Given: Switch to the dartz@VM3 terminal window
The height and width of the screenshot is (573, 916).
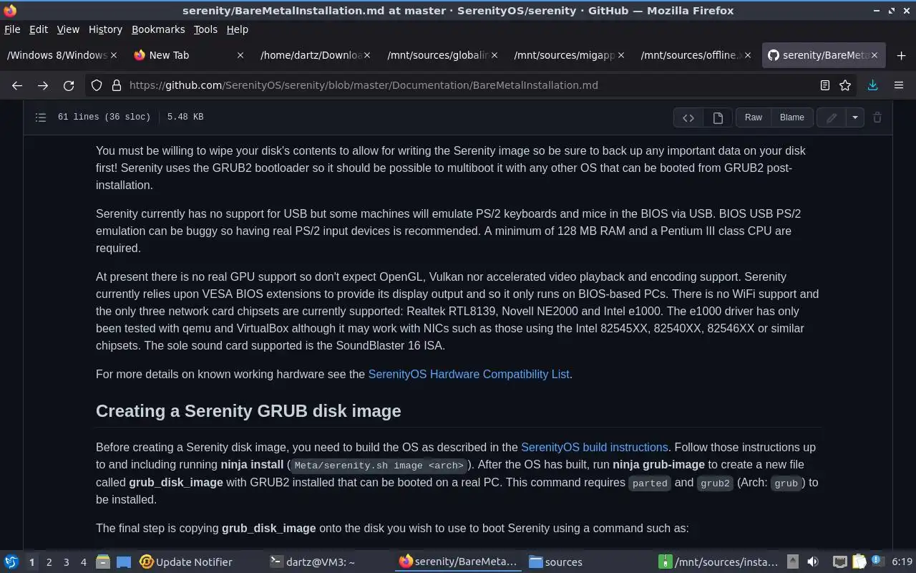Looking at the screenshot, I should click(x=313, y=562).
